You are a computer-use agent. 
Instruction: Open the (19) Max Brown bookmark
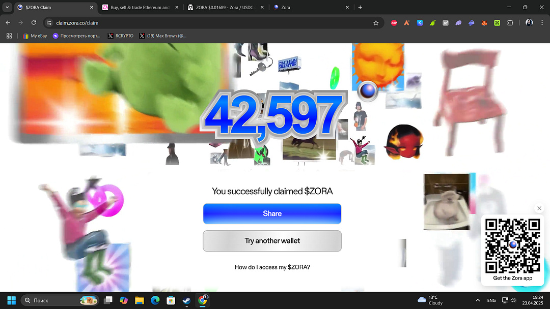coord(163,36)
